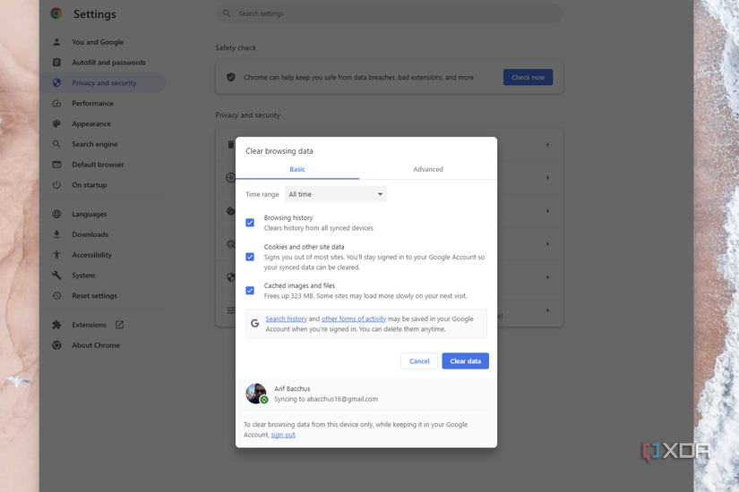Open System settings section
Image resolution: width=739 pixels, height=492 pixels.
pyautogui.click(x=83, y=275)
